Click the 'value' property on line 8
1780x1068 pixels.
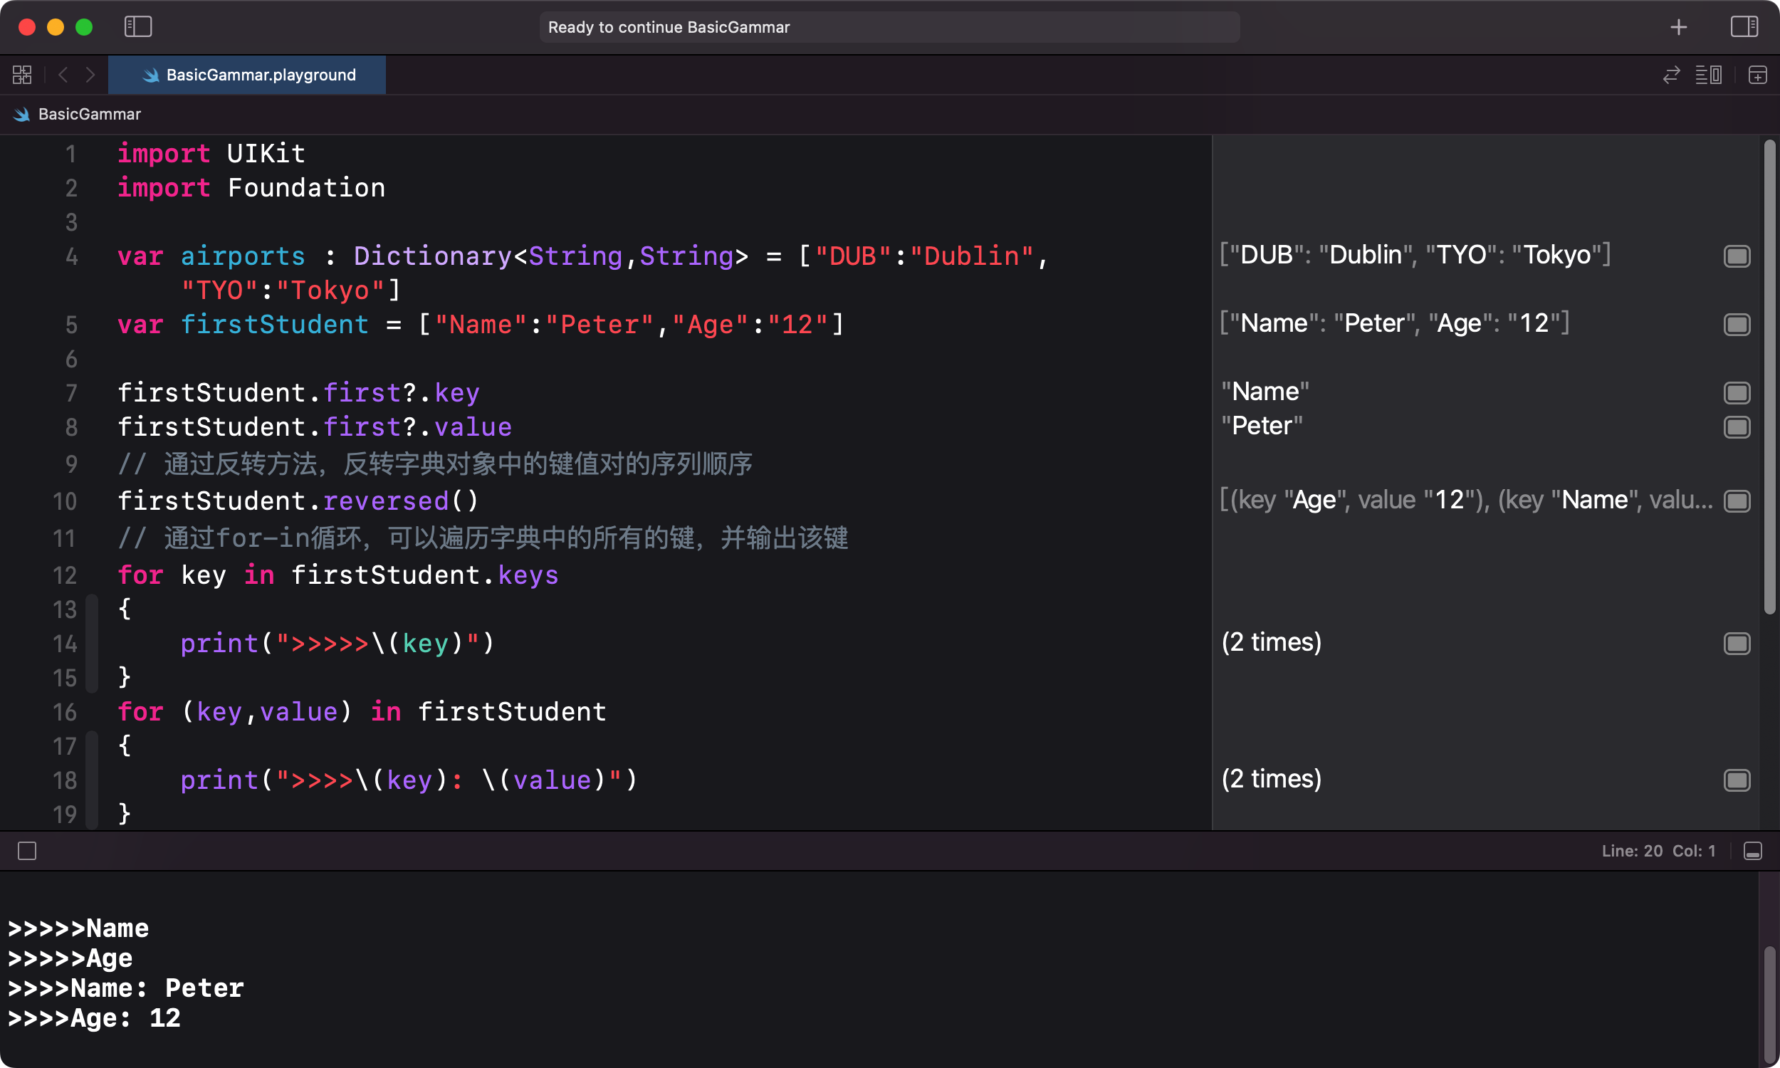point(473,427)
